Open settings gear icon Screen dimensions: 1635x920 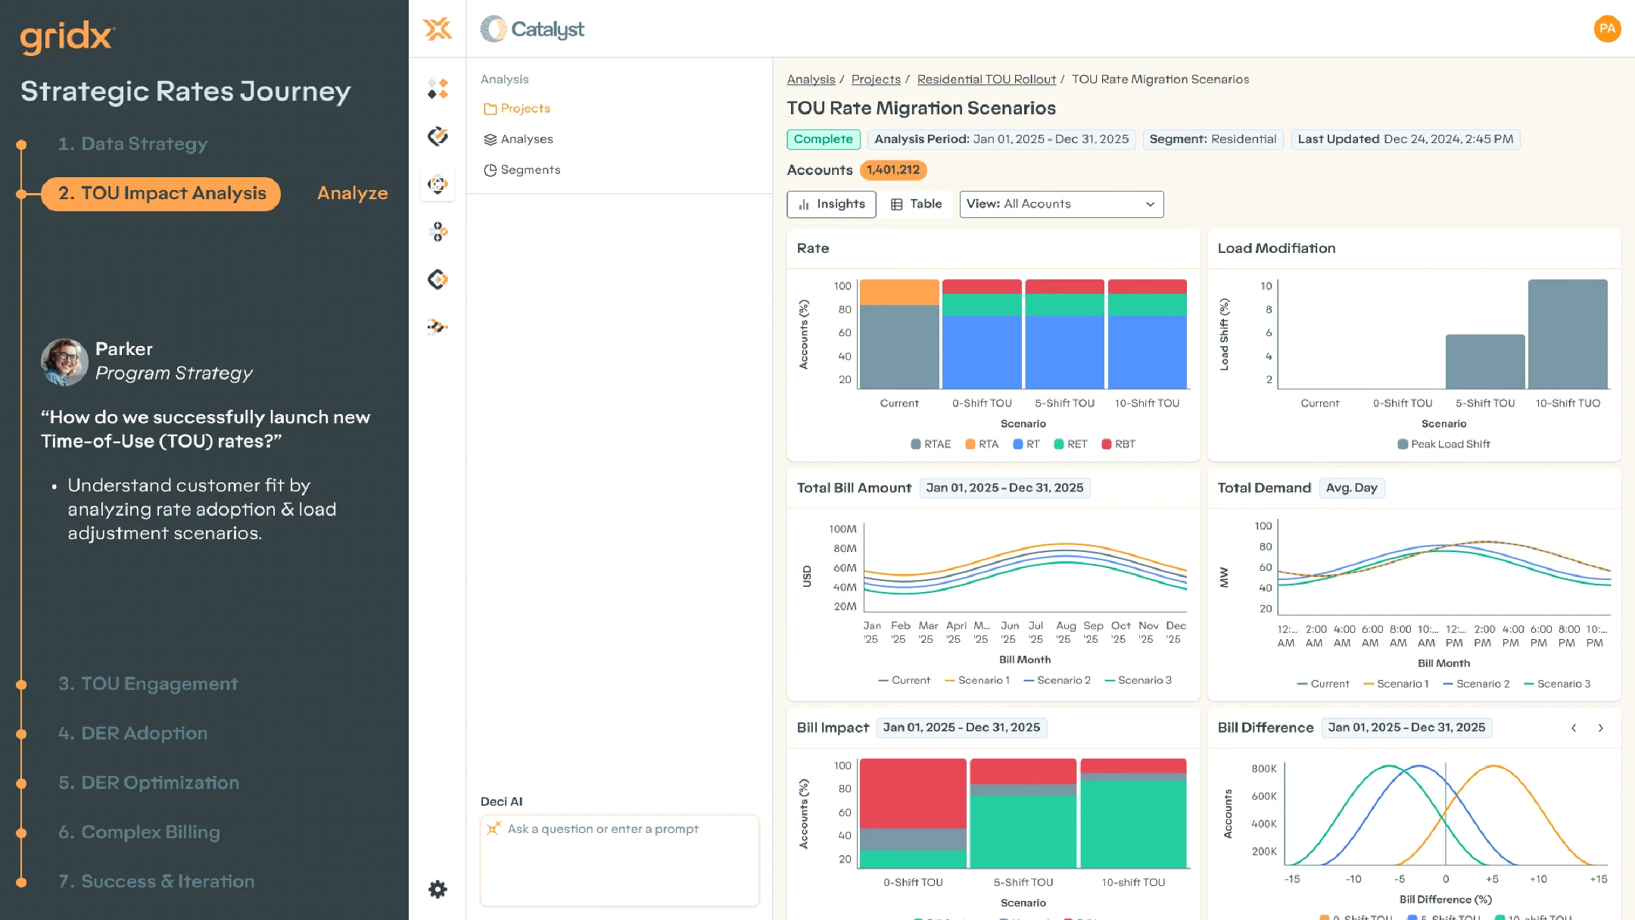pyautogui.click(x=438, y=889)
